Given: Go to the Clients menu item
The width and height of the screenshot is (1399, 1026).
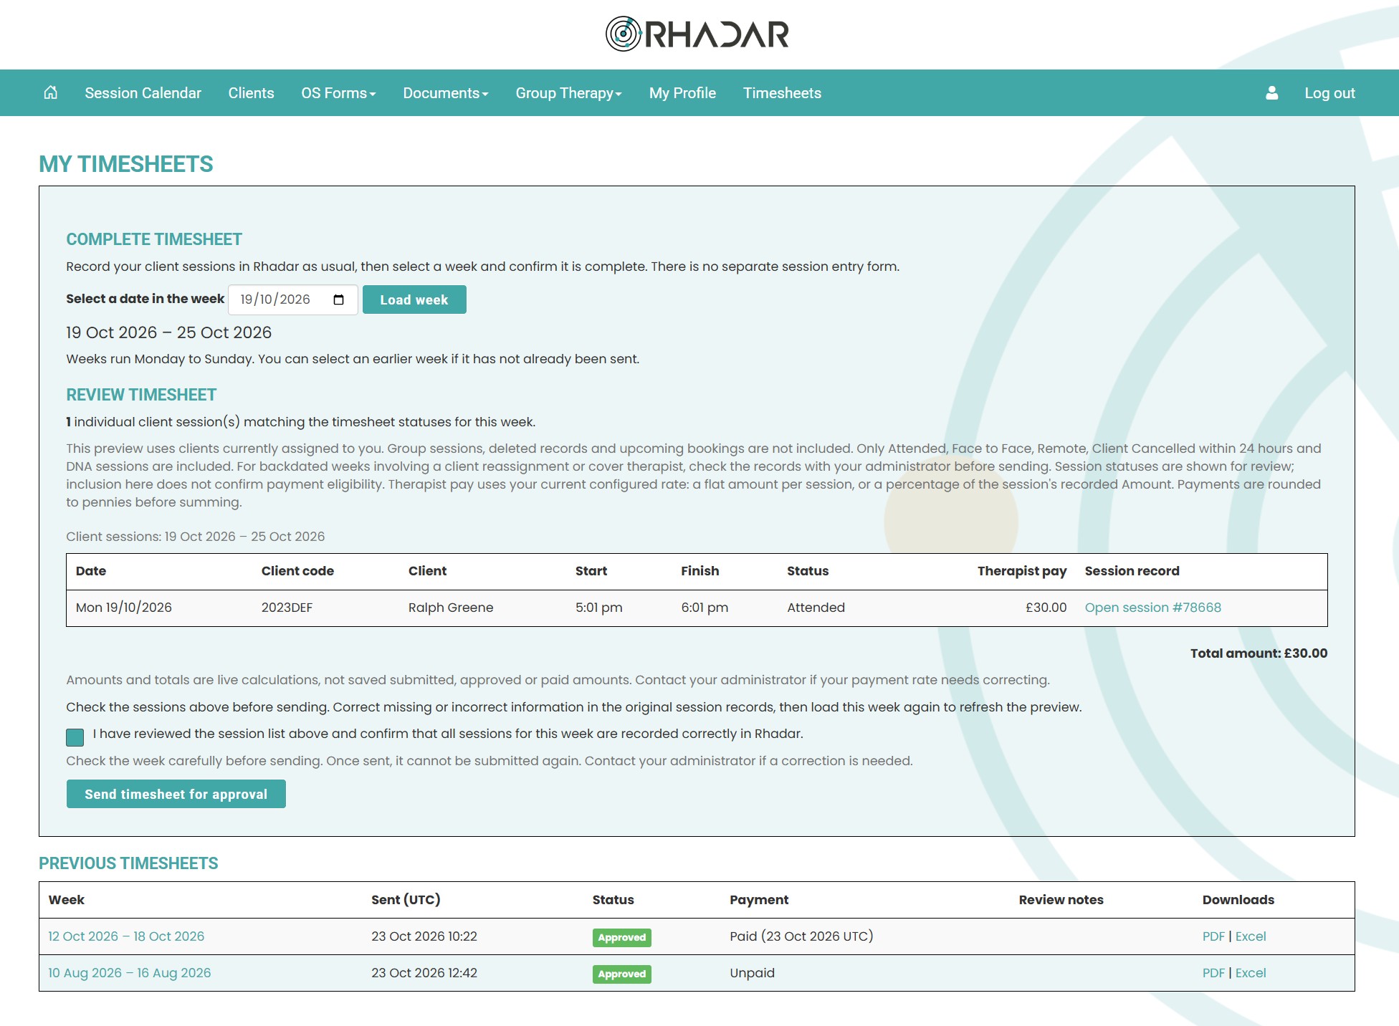Looking at the screenshot, I should point(251,93).
